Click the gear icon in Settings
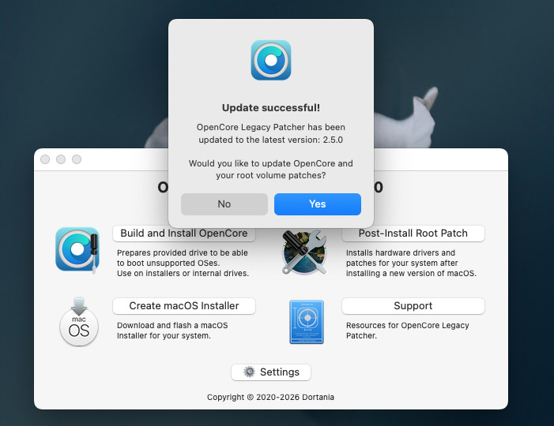 [249, 372]
